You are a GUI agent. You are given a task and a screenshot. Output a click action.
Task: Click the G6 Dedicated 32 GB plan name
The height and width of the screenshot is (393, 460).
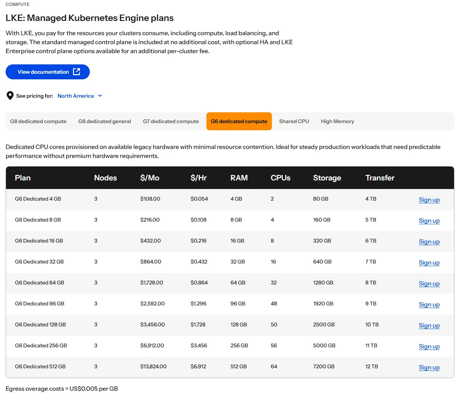point(39,262)
